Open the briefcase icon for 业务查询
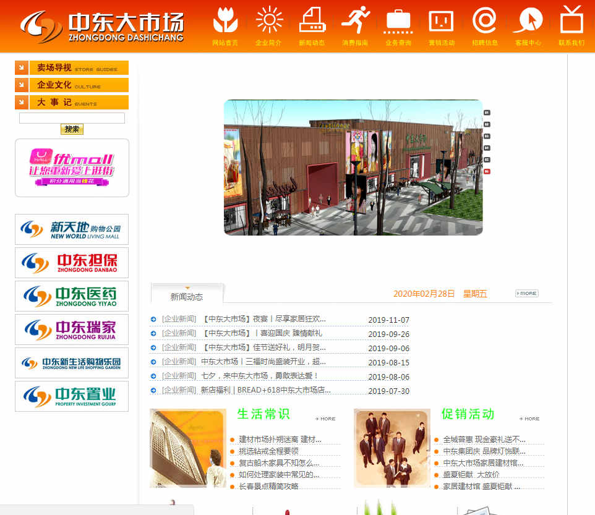This screenshot has height=515, width=595. point(398,21)
